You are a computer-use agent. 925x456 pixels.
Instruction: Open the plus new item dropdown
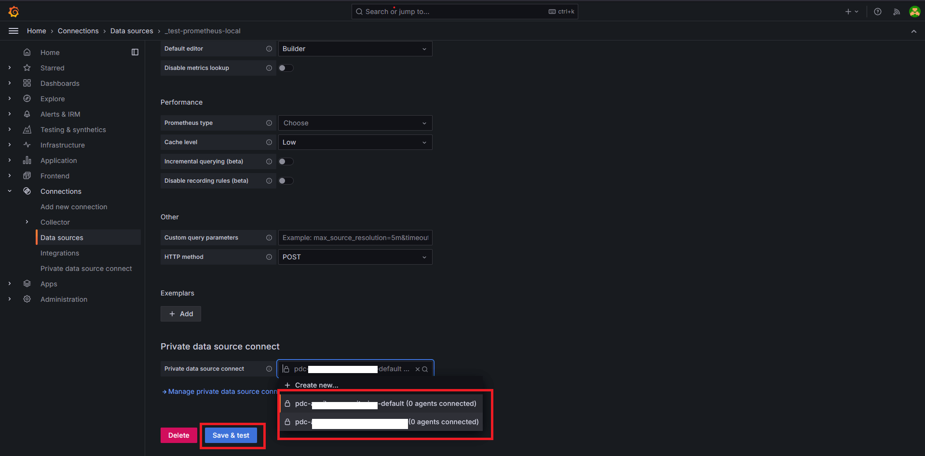click(852, 12)
